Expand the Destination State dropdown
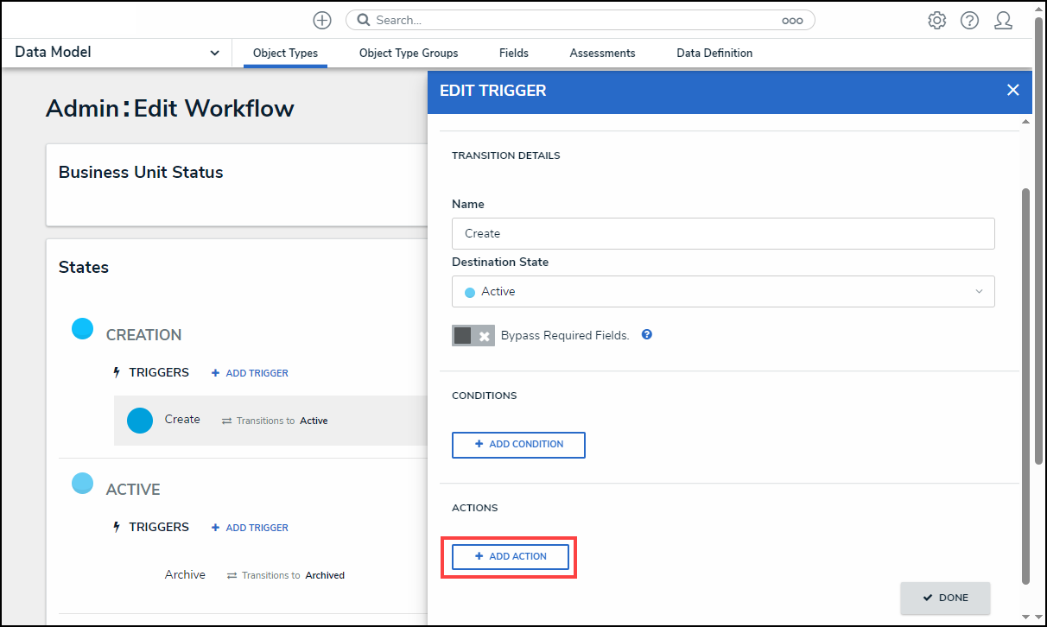This screenshot has width=1047, height=627. click(x=723, y=292)
